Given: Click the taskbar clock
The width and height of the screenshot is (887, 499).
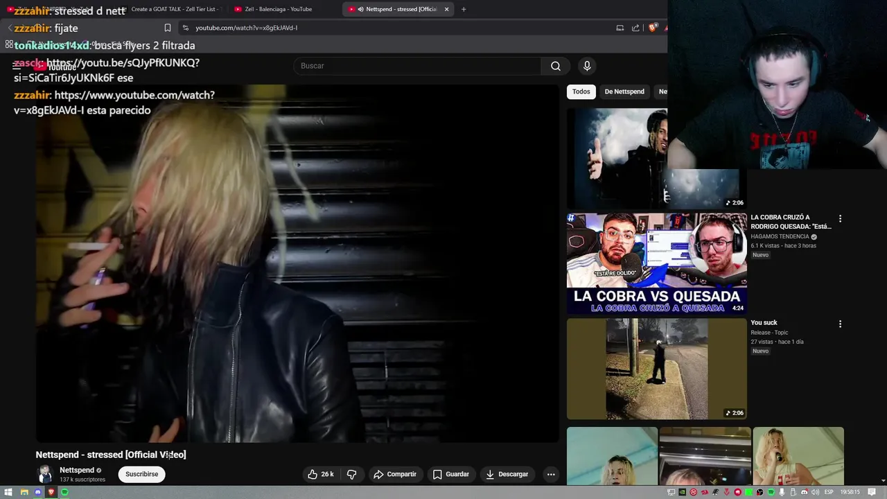Looking at the screenshot, I should [x=850, y=492].
